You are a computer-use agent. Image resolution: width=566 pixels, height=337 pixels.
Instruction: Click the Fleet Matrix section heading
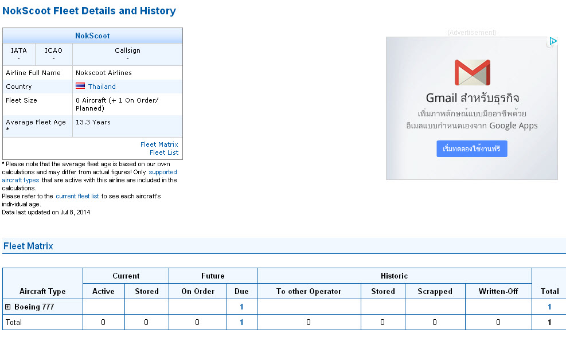(x=28, y=246)
